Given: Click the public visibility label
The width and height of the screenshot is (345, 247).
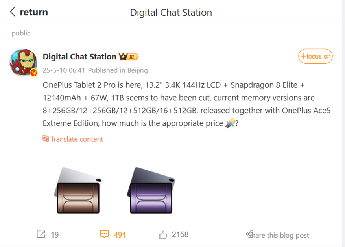Looking at the screenshot, I should click(21, 33).
